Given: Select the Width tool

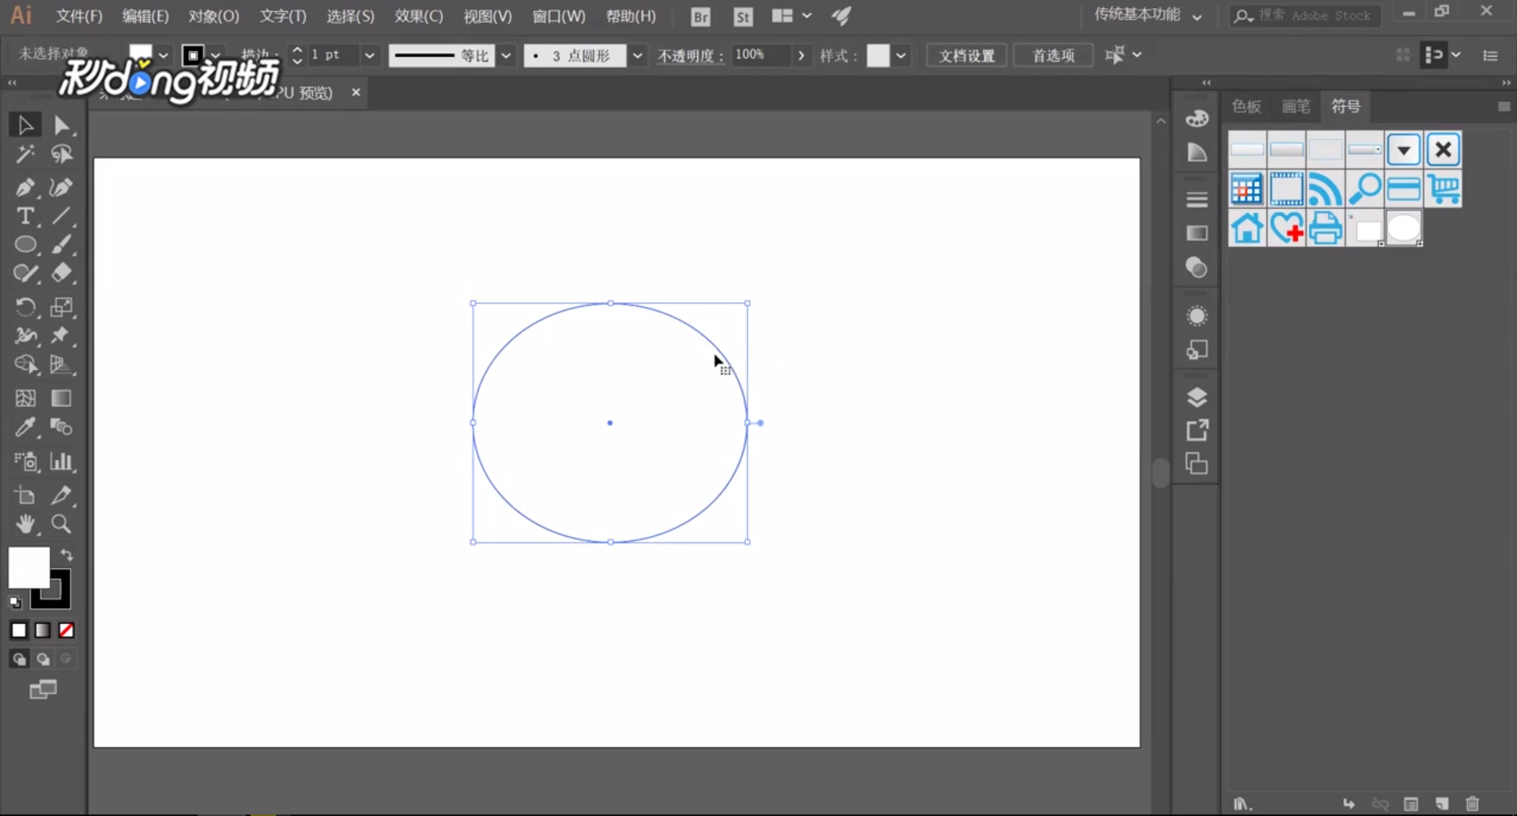Looking at the screenshot, I should pyautogui.click(x=25, y=335).
